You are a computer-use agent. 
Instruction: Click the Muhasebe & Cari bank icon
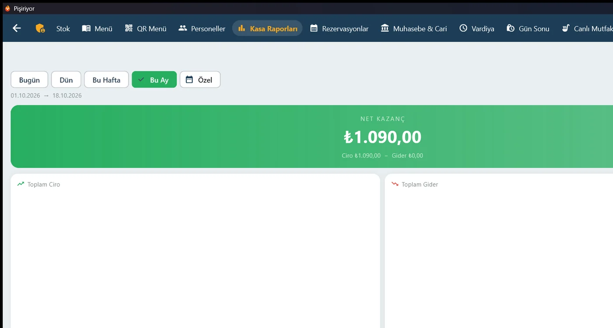click(385, 28)
